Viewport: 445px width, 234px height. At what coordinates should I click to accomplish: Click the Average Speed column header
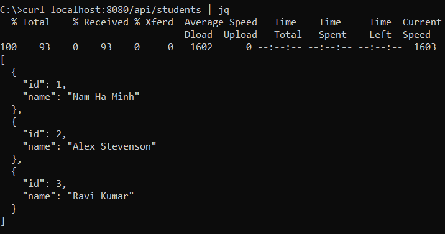221,22
